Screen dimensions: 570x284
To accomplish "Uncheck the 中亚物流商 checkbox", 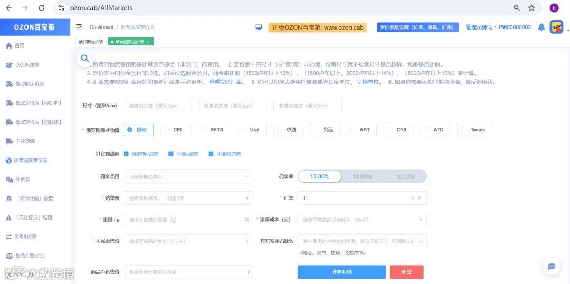I will (x=211, y=154).
